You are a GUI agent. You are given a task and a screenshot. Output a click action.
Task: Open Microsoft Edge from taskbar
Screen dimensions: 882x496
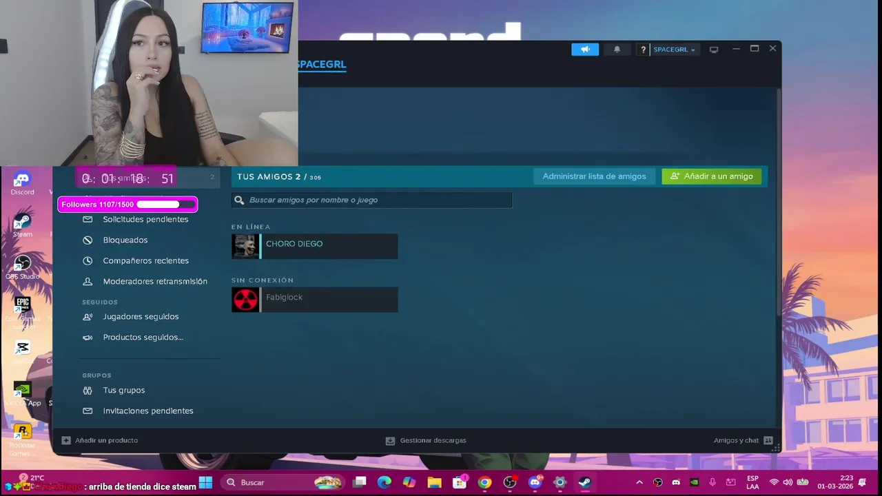384,482
